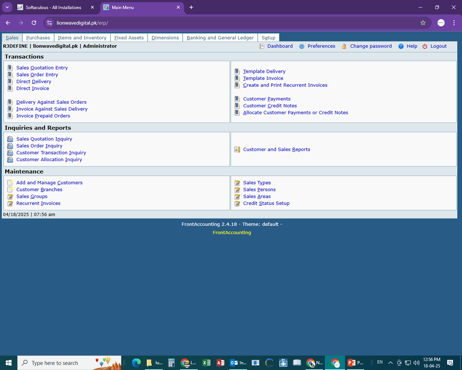Click the red Logout power icon
The height and width of the screenshot is (370, 462).
pos(425,46)
